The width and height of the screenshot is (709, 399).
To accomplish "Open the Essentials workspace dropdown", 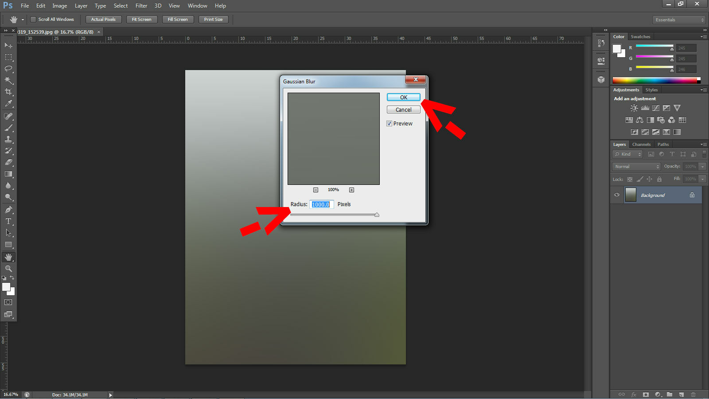I will point(678,20).
